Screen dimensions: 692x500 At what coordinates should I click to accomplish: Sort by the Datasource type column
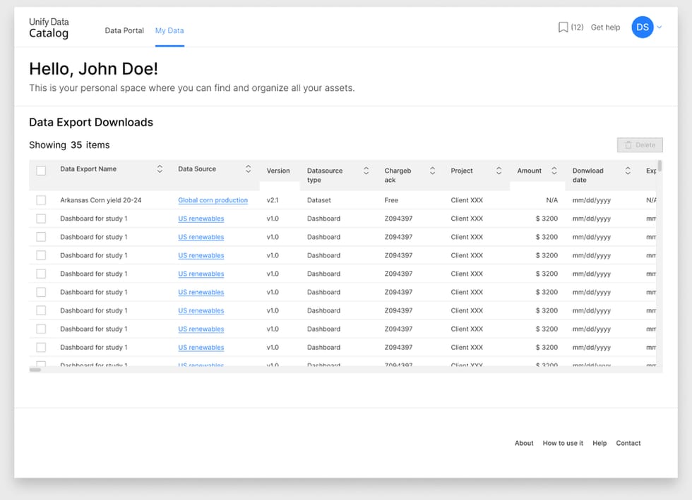(x=366, y=171)
